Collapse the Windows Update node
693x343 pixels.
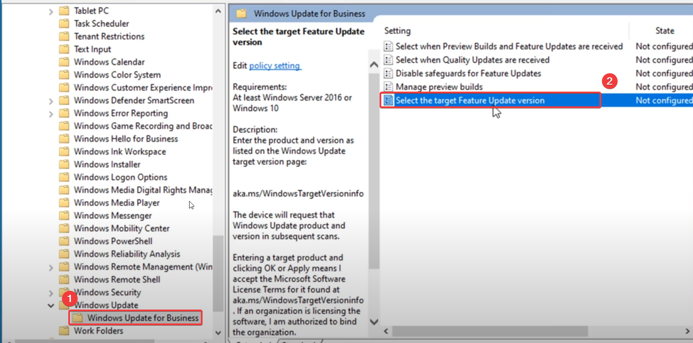(51, 306)
